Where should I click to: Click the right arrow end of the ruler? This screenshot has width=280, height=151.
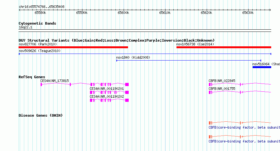point(270,10)
